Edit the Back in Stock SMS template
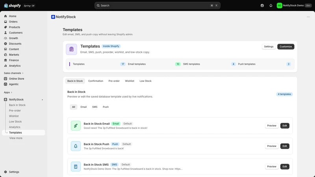The height and width of the screenshot is (177, 315). pyautogui.click(x=285, y=166)
